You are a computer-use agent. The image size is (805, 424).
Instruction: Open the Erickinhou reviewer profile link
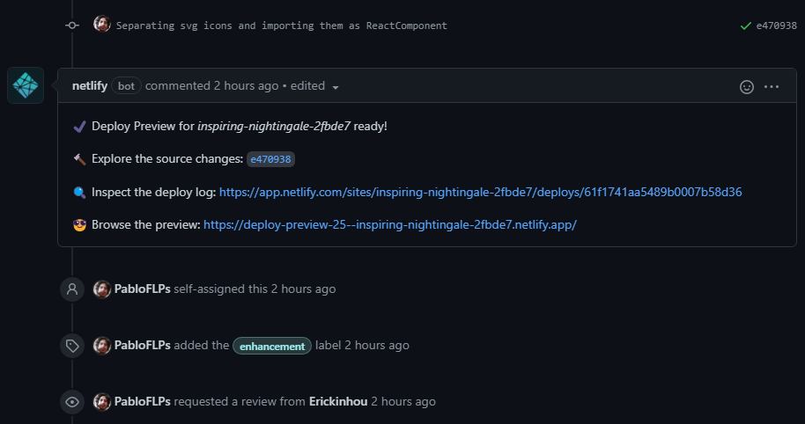point(338,401)
